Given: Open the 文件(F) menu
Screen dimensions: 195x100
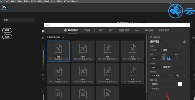Looking at the screenshot, I should pyautogui.click(x=7, y=1).
